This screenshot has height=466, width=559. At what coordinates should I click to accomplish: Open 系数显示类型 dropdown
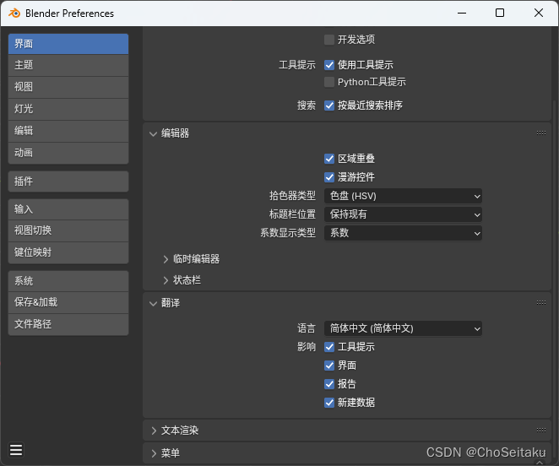[x=403, y=233]
